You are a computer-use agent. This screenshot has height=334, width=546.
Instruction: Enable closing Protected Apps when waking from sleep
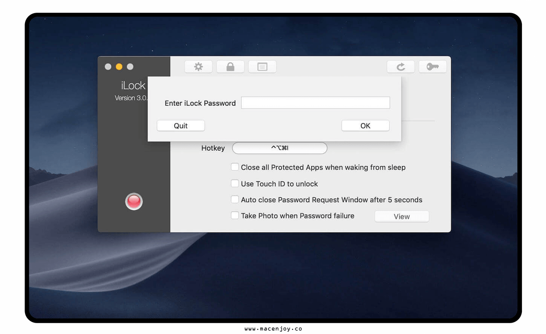pyautogui.click(x=235, y=167)
